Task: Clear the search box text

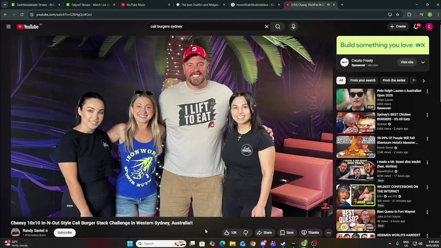Action: [x=267, y=27]
